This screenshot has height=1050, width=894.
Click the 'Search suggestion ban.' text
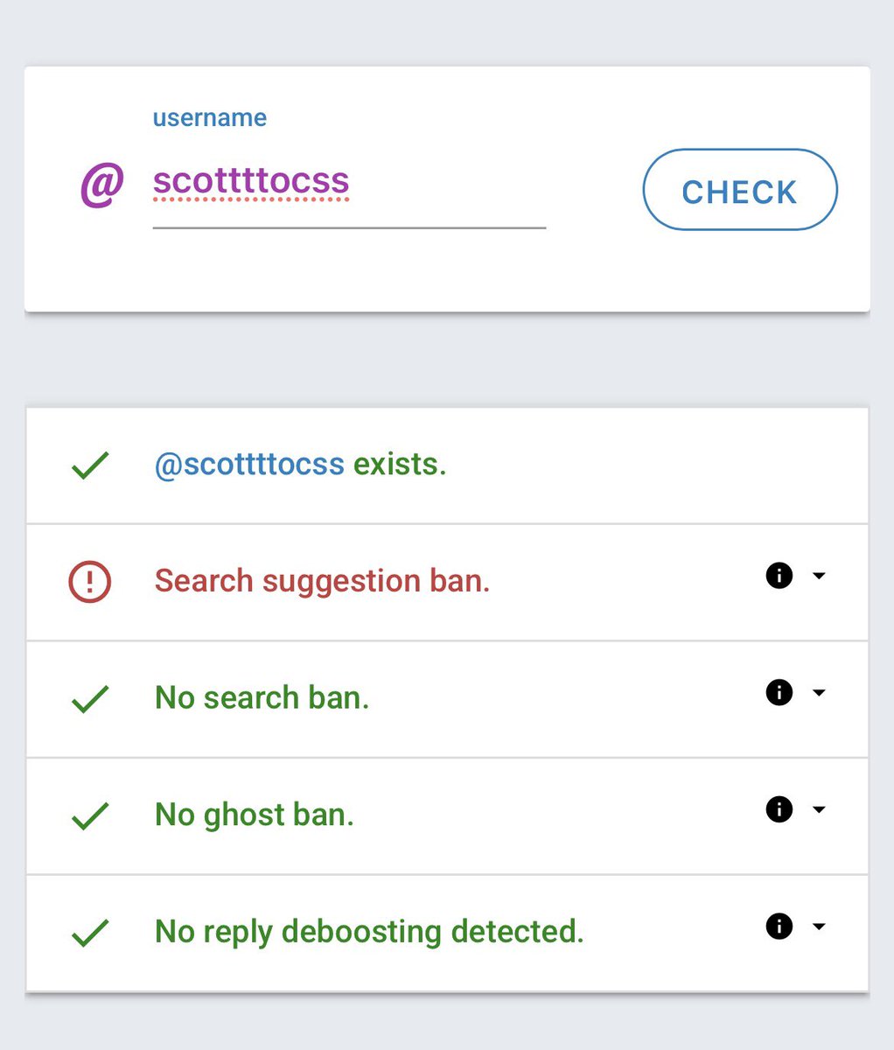coord(322,581)
